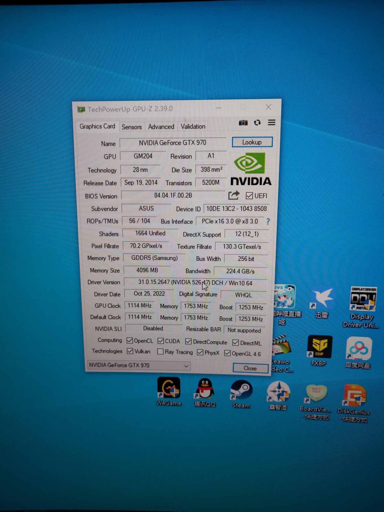Toggle the Ray Tracing checkbox
This screenshot has width=384, height=512.
click(161, 351)
